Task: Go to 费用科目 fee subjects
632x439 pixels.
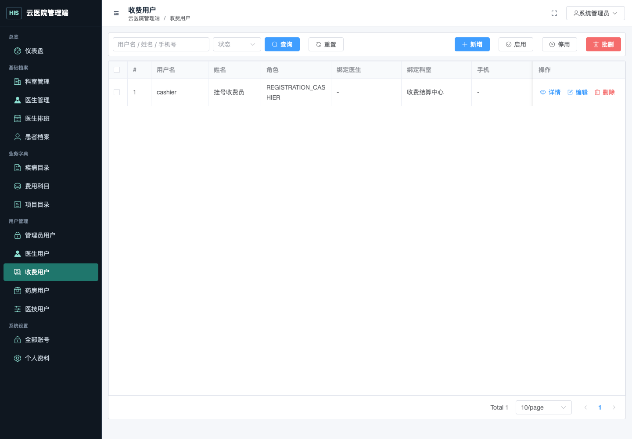Action: (x=51, y=186)
